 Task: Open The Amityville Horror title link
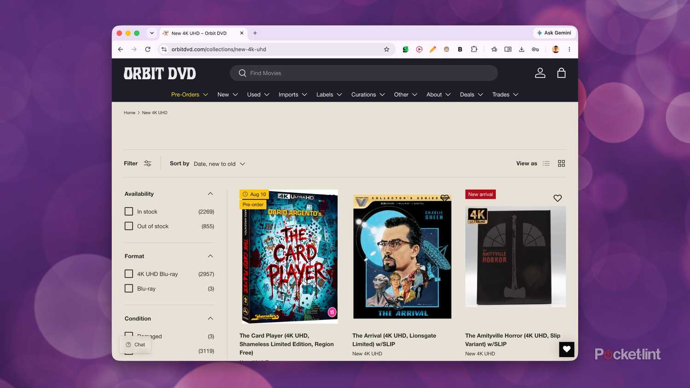(x=512, y=340)
